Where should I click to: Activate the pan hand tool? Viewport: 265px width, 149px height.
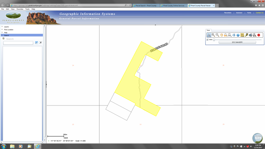tap(221, 35)
